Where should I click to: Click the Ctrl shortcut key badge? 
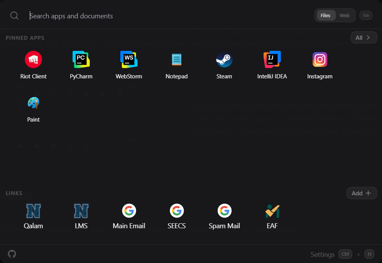pos(345,254)
